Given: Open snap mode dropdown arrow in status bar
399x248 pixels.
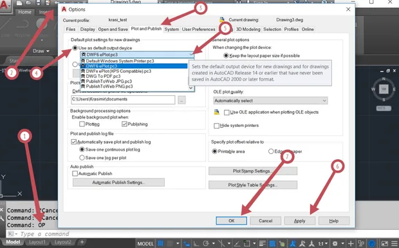Looking at the screenshot, I should [178, 243].
